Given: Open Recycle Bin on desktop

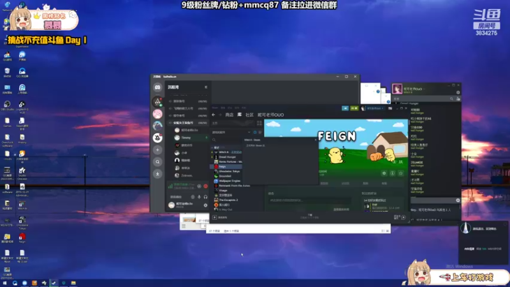Looking at the screenshot, I should pos(7,73).
